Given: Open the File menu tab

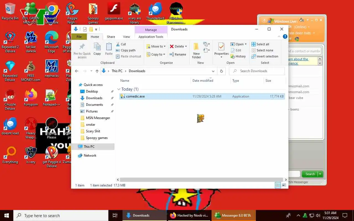Looking at the screenshot, I should coord(79,37).
